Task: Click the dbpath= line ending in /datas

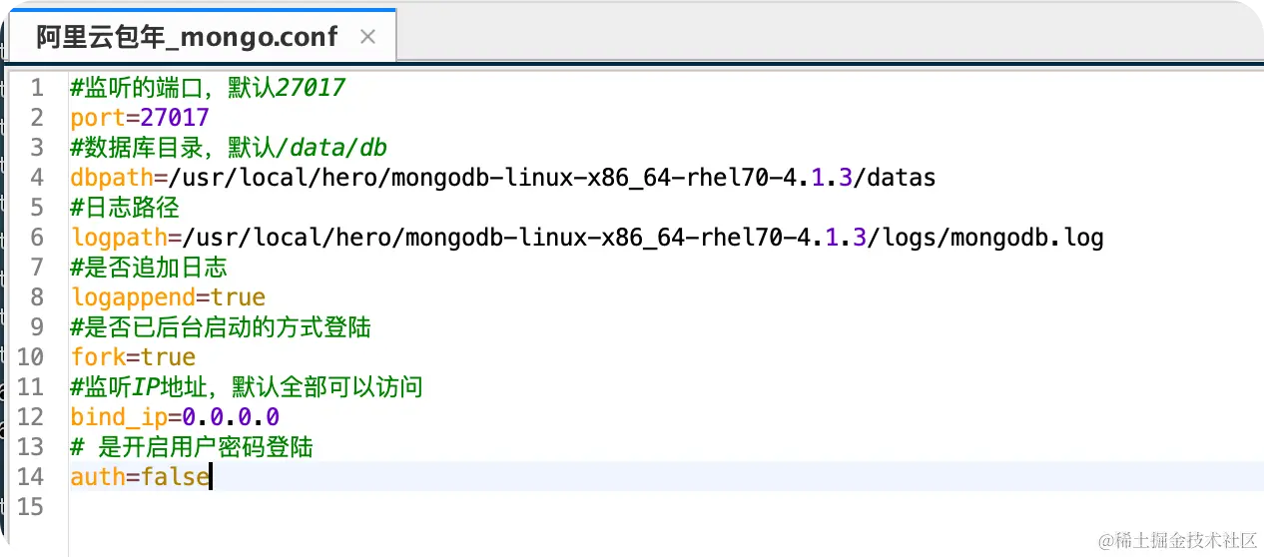Action: [x=503, y=178]
